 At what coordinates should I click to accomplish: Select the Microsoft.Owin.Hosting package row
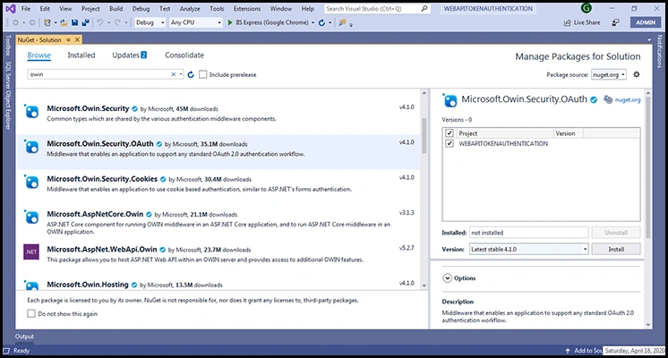(218, 285)
